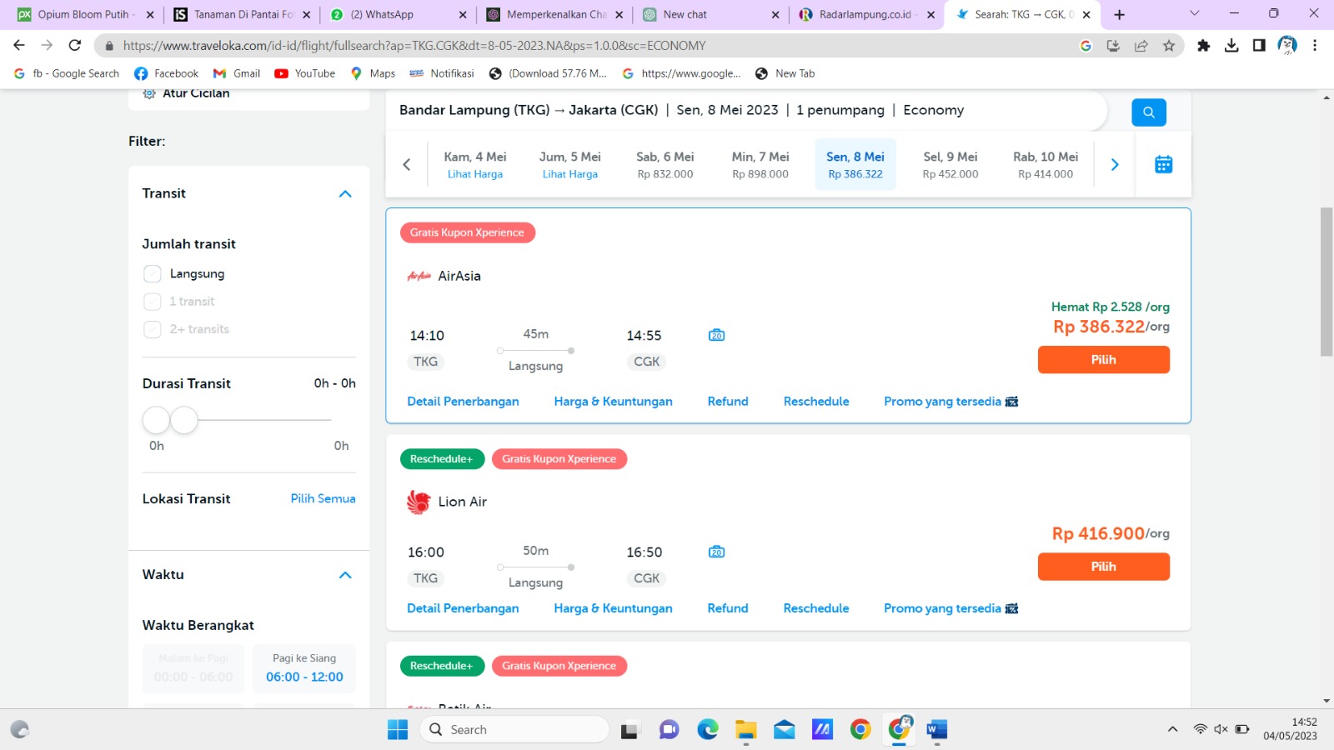The width and height of the screenshot is (1334, 750).
Task: Show hidden system tray icons
Action: pyautogui.click(x=1172, y=729)
